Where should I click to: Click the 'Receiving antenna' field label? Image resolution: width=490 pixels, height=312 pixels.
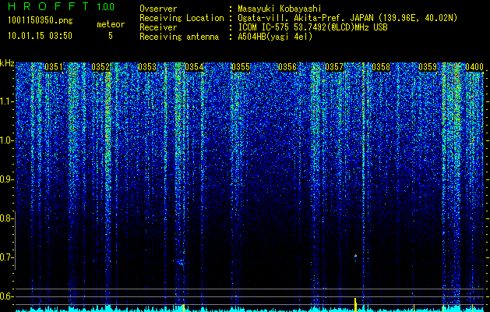click(x=179, y=37)
